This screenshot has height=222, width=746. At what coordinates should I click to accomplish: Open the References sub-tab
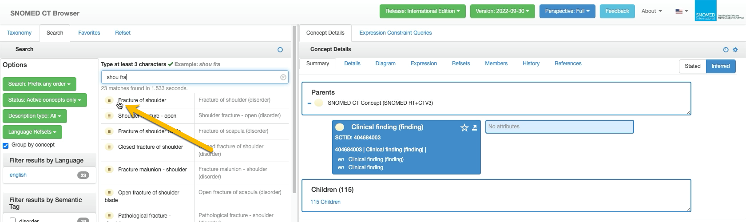click(568, 63)
